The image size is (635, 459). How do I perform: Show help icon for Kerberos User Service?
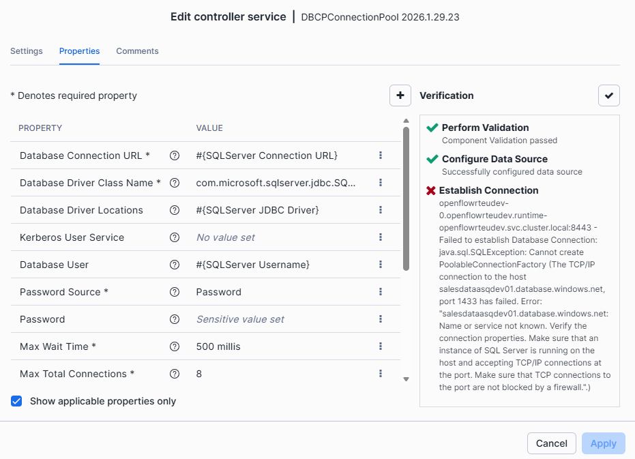175,237
